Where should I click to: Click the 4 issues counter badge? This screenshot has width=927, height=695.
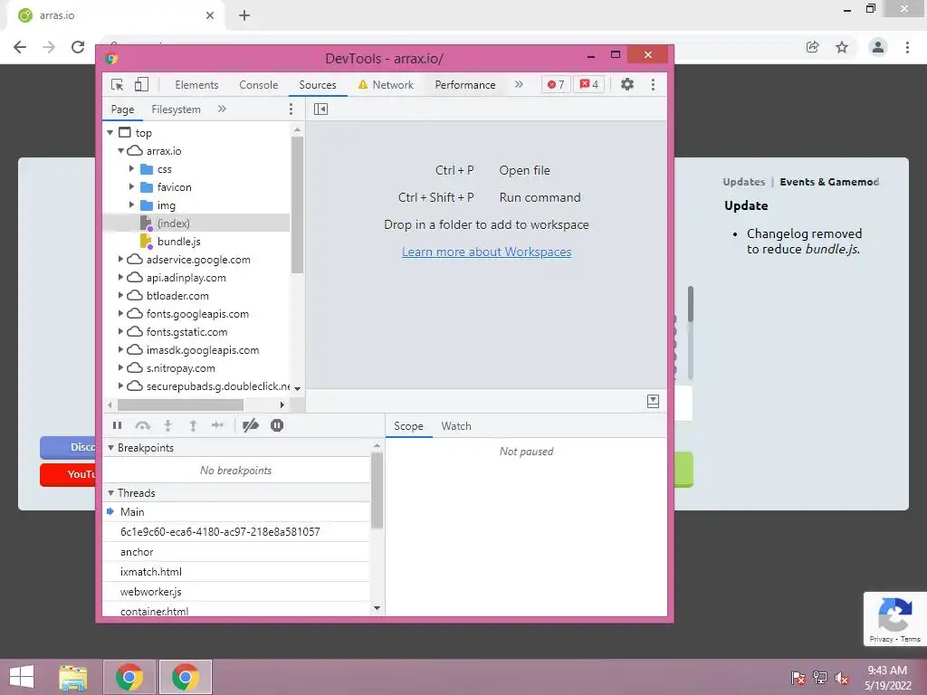click(x=588, y=84)
